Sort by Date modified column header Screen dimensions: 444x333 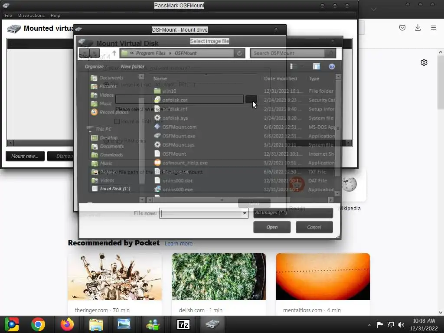[281, 78]
